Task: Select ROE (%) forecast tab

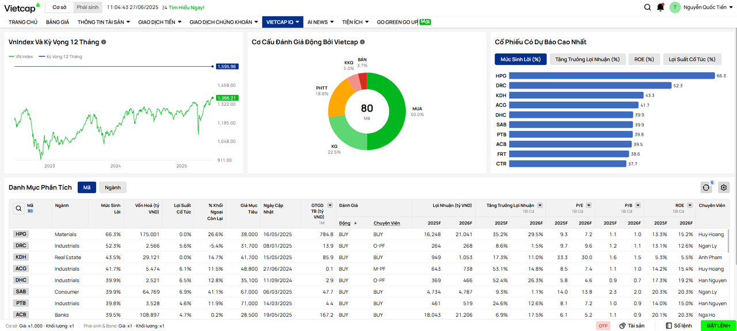Action: point(644,59)
